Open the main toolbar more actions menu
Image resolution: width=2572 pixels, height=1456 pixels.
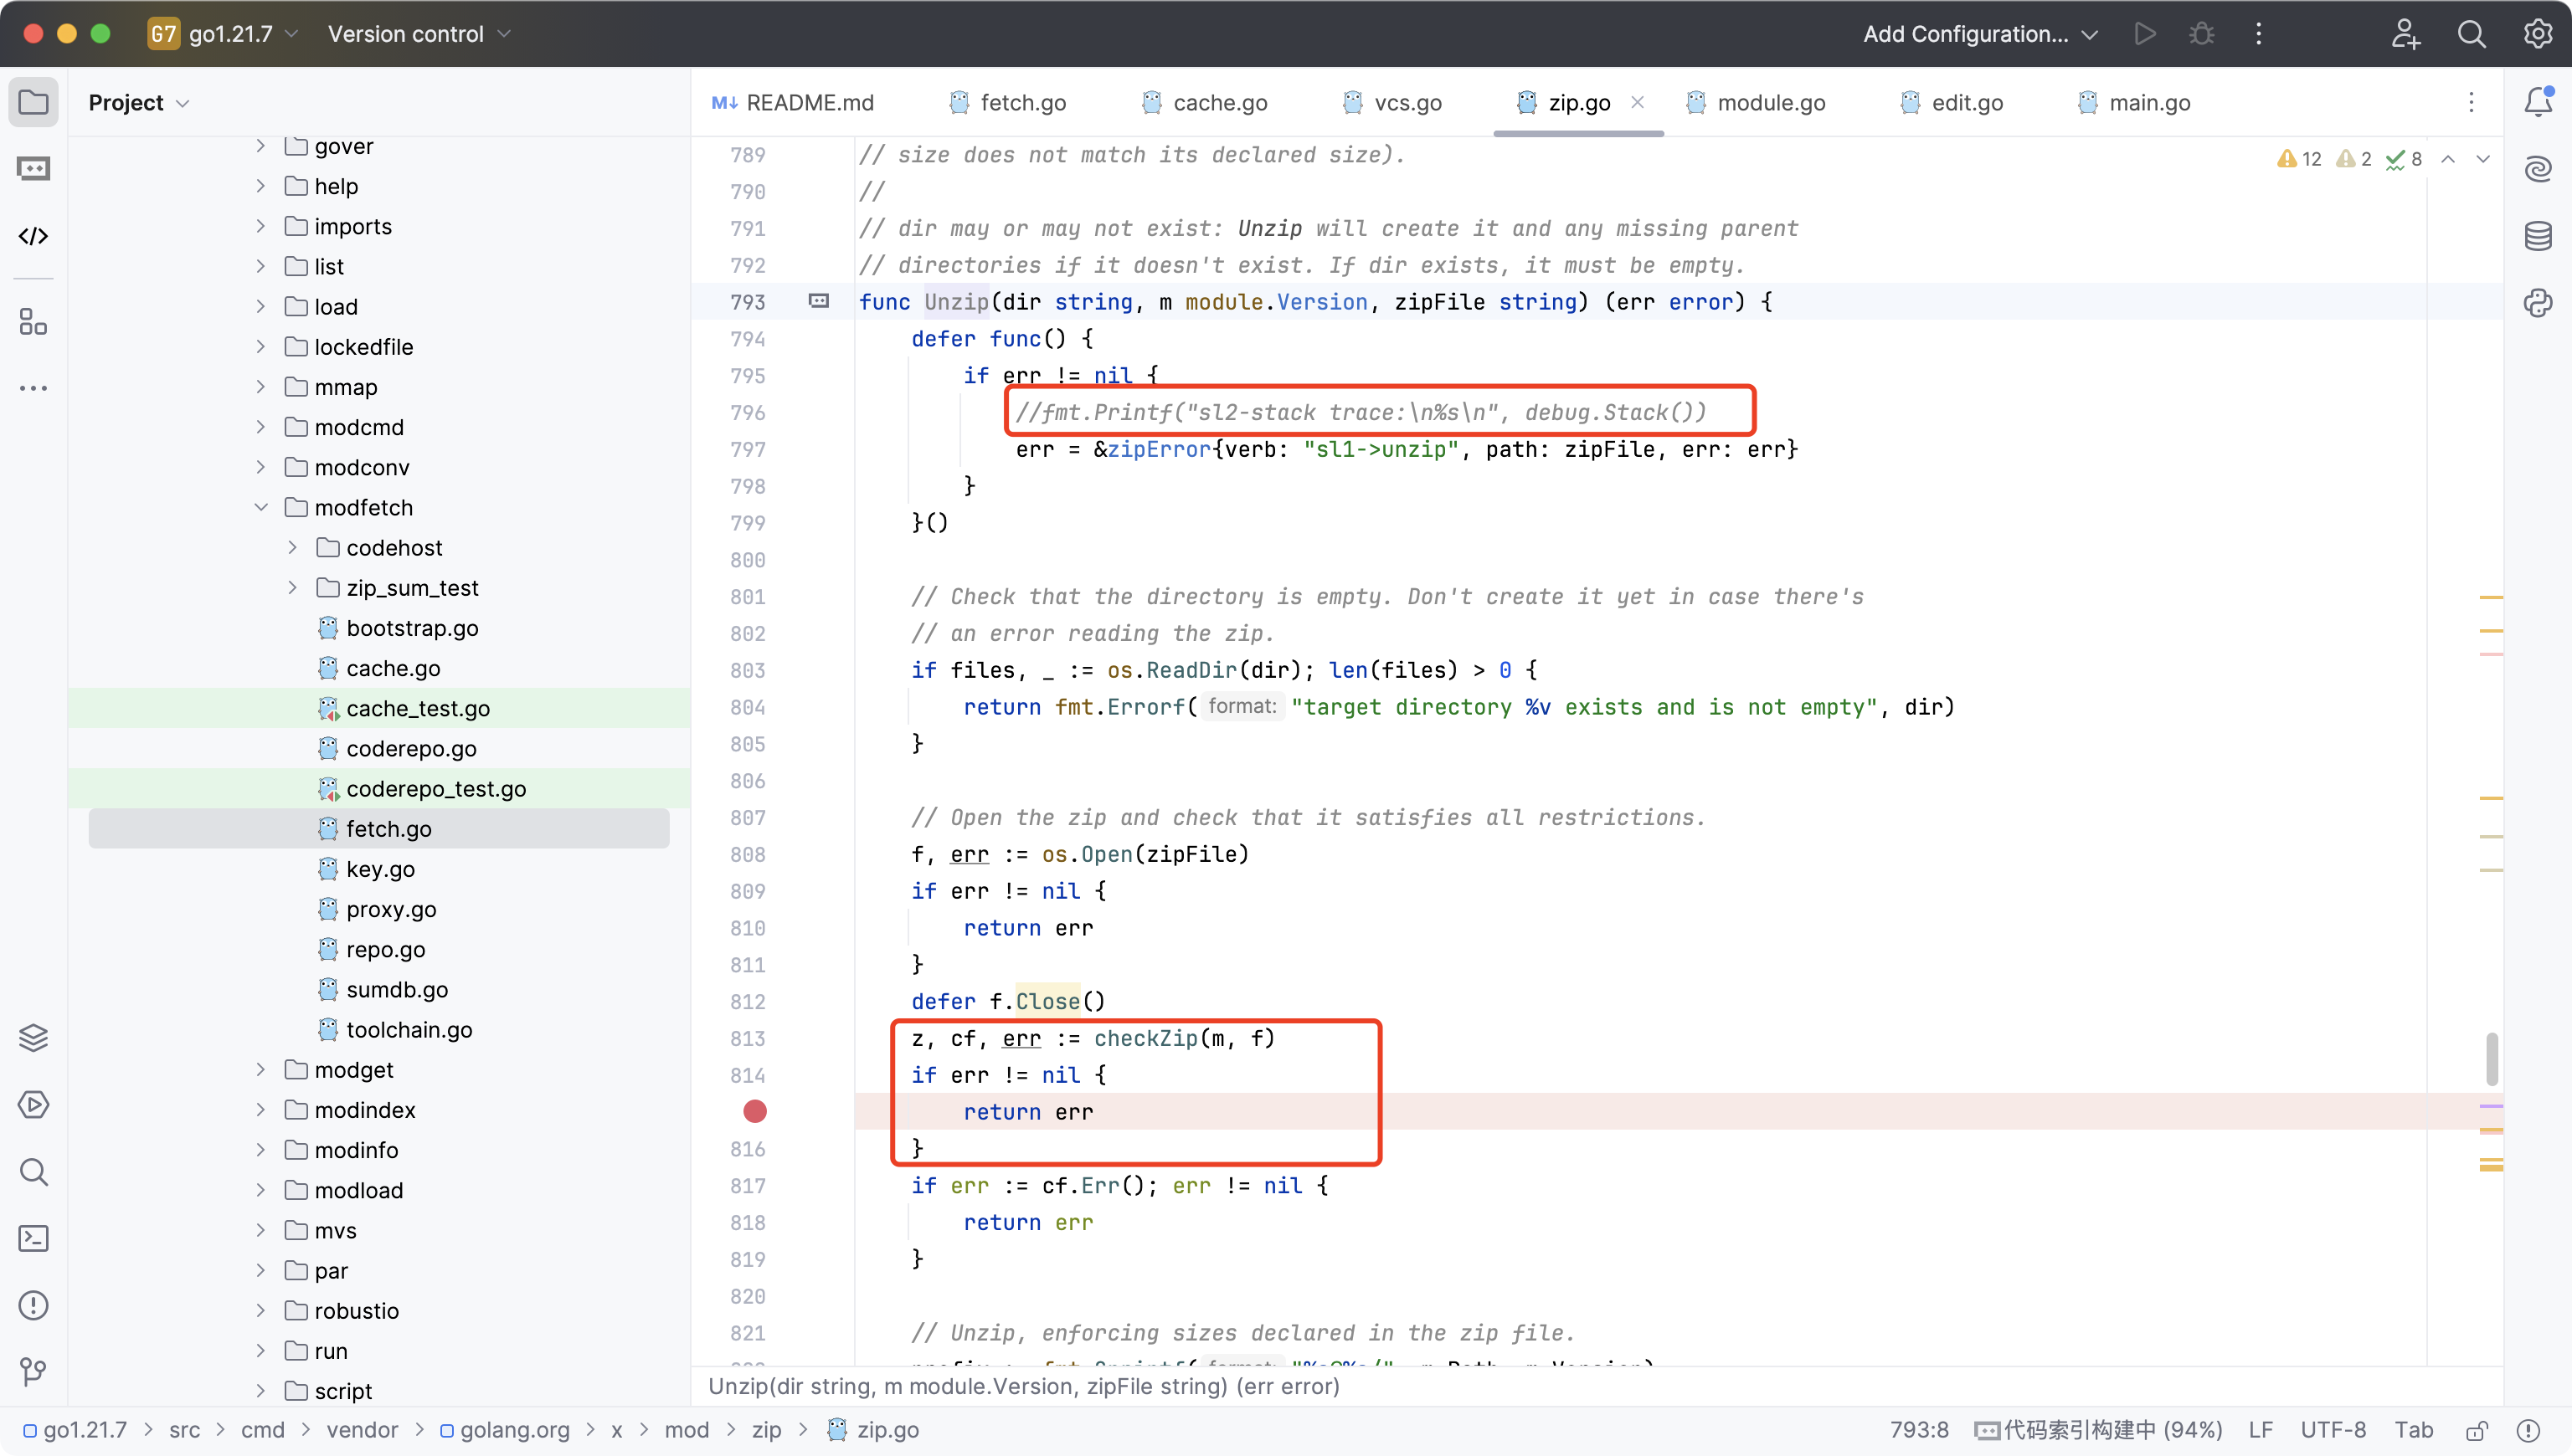pos(2259,34)
